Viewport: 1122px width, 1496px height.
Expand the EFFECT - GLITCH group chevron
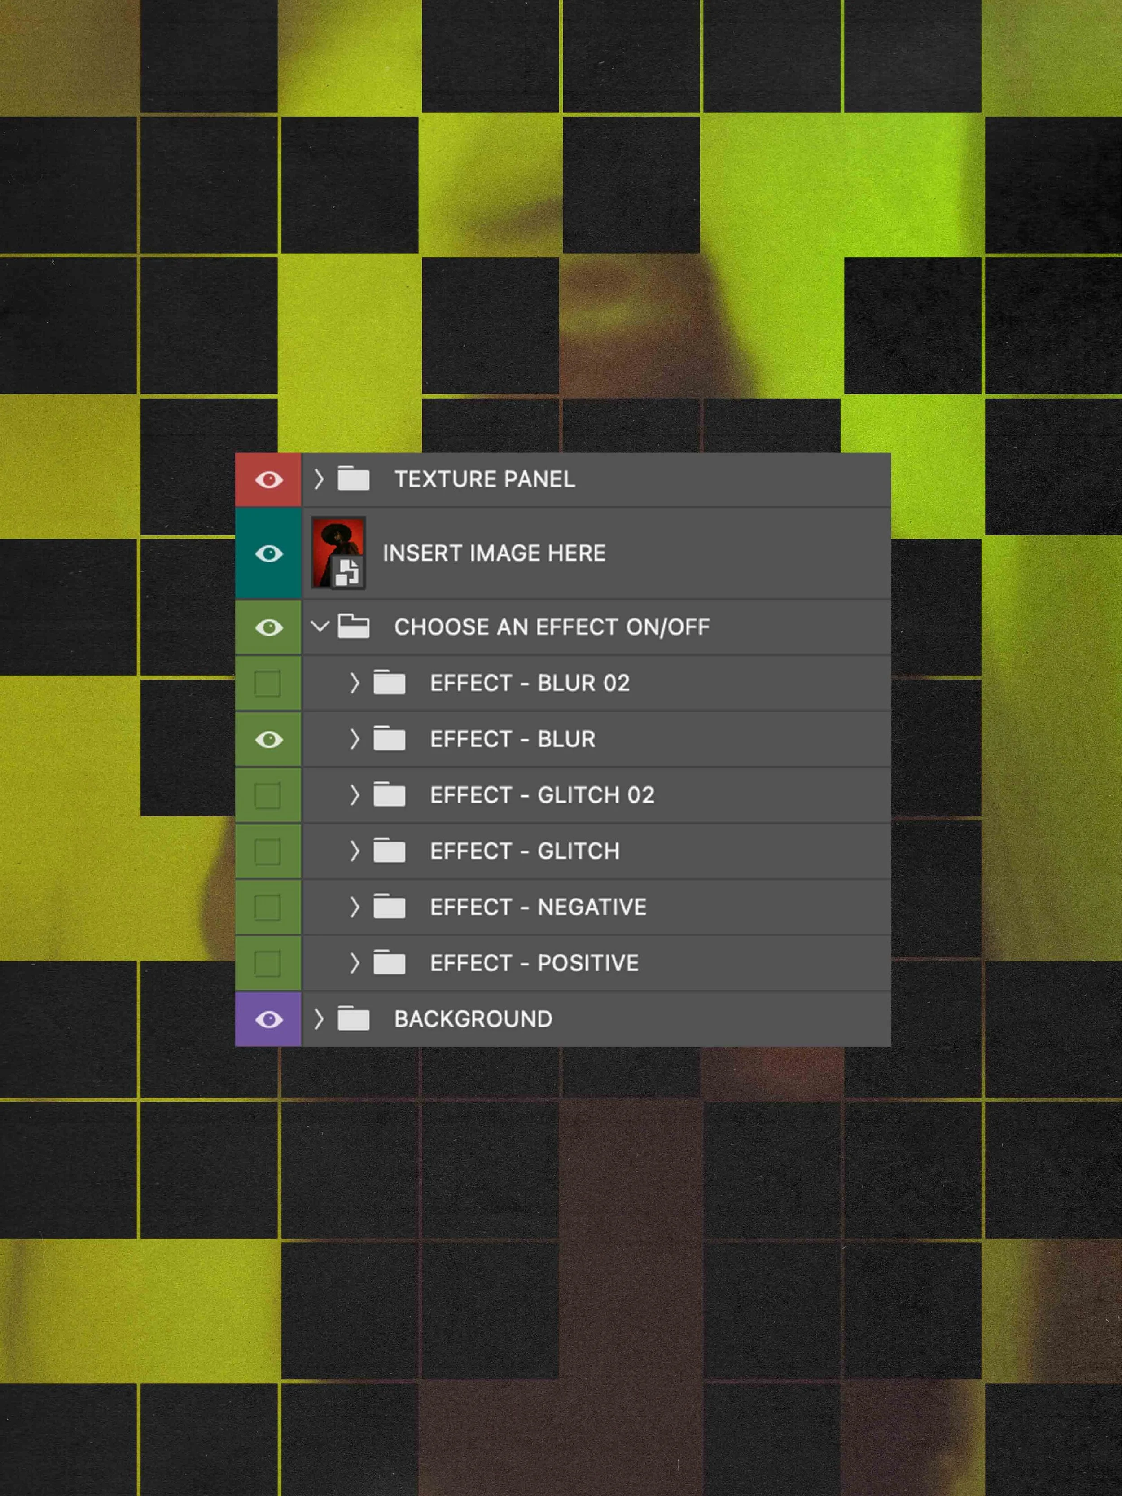355,851
